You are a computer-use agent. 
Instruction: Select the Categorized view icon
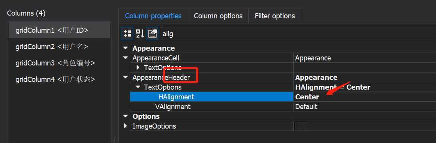tap(127, 34)
